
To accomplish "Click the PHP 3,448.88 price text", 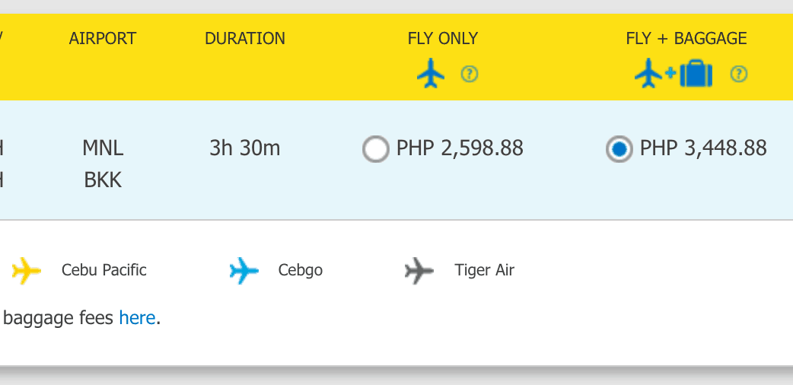I will [703, 148].
